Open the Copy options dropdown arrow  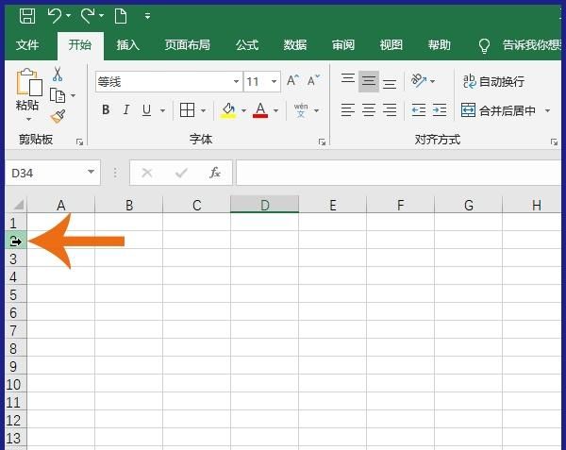coord(74,95)
